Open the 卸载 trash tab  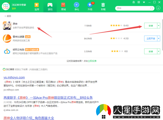(103, 7)
